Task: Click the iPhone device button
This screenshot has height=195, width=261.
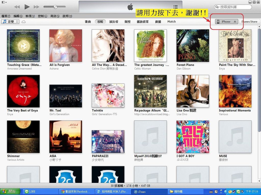Action: click(x=226, y=22)
